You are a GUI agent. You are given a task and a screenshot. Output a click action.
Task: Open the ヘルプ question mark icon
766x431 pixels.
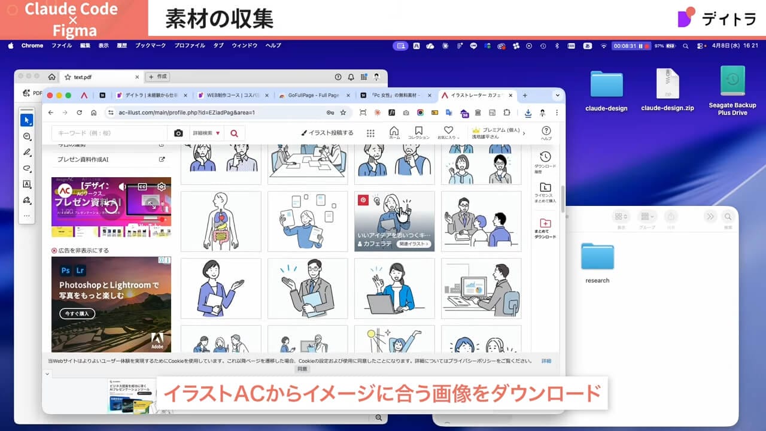(546, 132)
